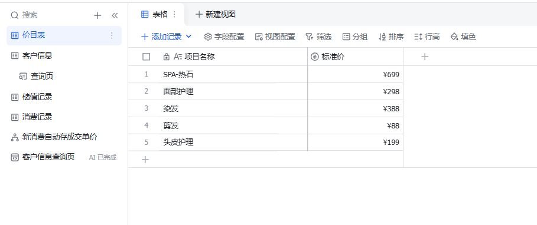Click 新建视图 to create a view
The image size is (537, 225).
click(x=216, y=14)
